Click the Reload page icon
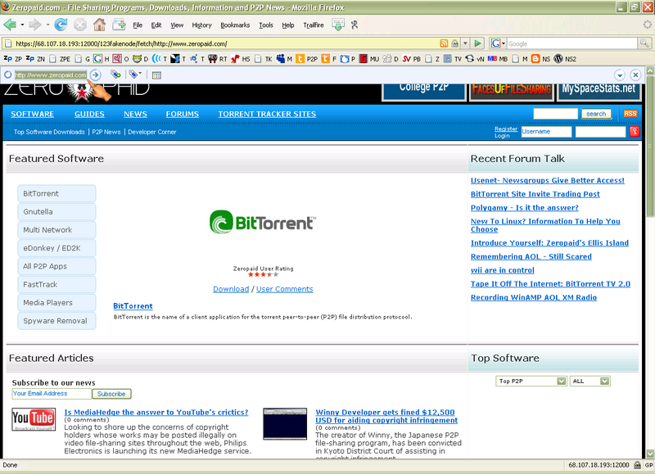The width and height of the screenshot is (655, 474). point(61,25)
